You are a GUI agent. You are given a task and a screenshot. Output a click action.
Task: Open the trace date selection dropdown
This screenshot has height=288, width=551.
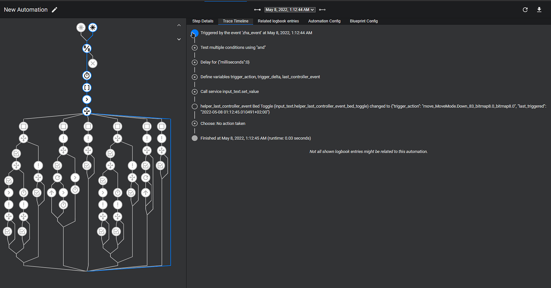(x=290, y=10)
